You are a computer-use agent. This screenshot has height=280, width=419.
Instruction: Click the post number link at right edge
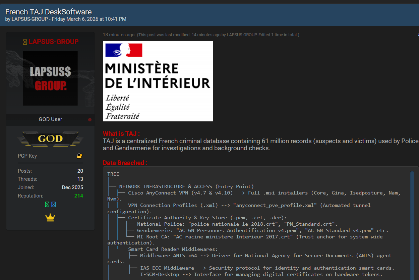[x=418, y=35]
